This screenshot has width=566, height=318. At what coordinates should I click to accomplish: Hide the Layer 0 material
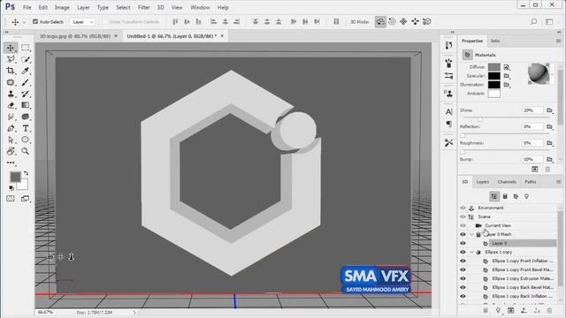click(x=463, y=243)
